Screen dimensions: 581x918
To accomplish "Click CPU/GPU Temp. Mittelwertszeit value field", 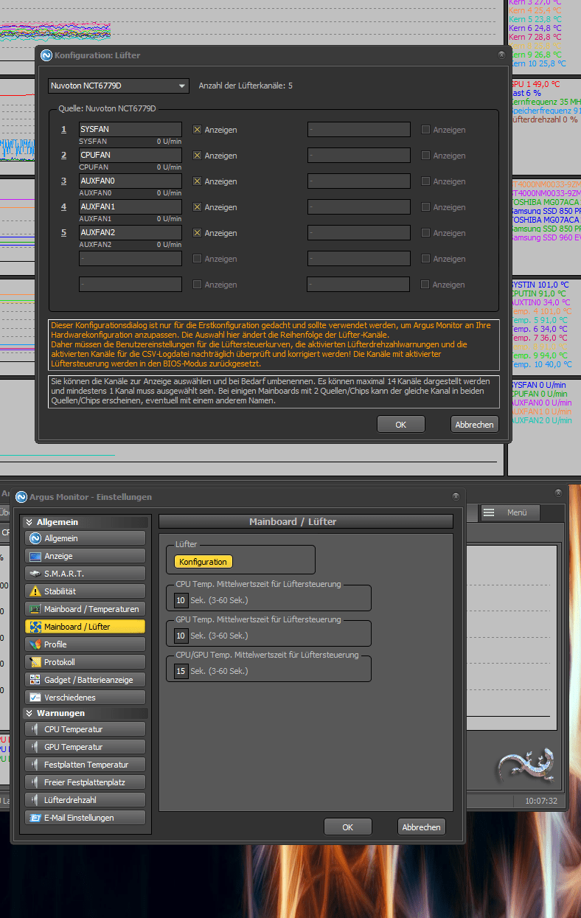I will (181, 671).
